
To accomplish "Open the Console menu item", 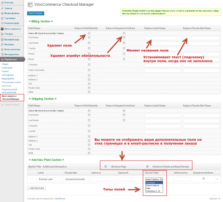I will [x=9, y=3].
